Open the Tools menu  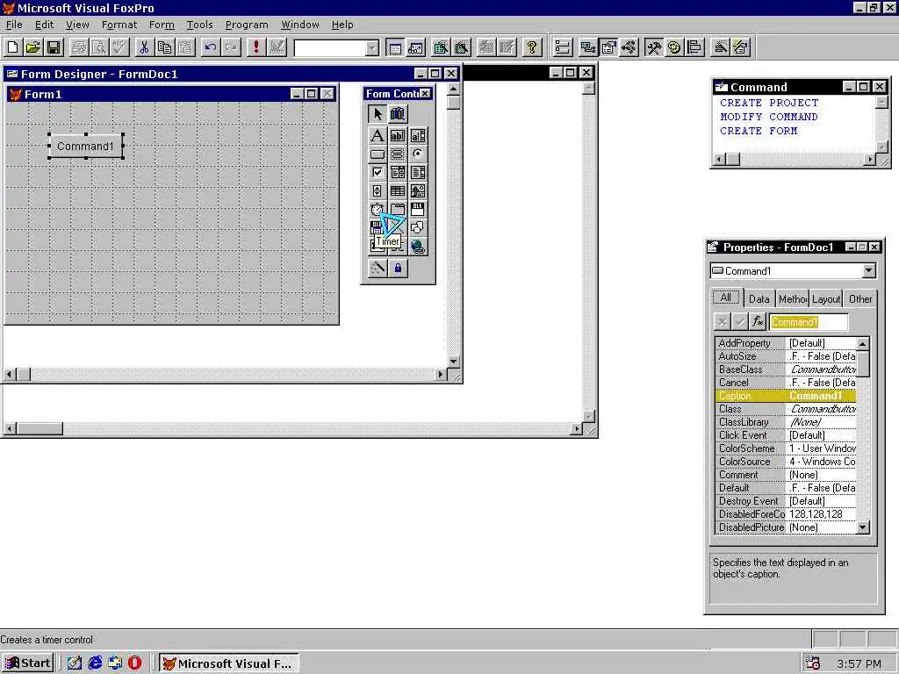199,25
